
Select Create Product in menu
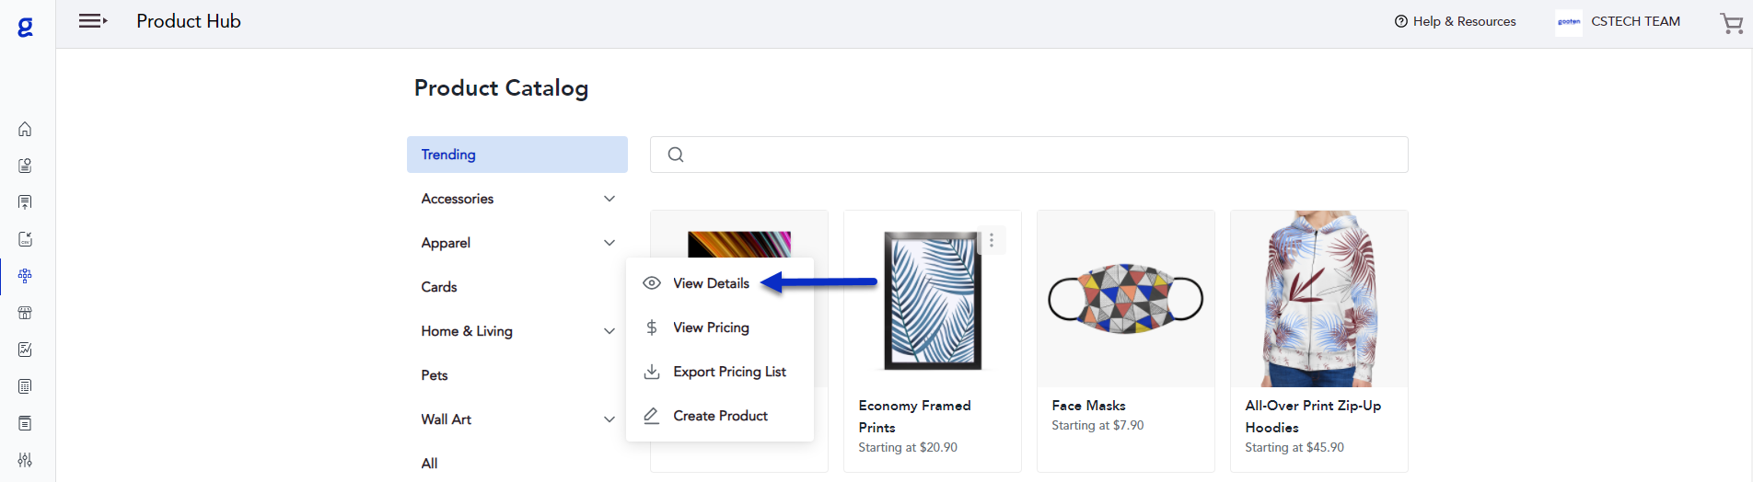tap(720, 416)
